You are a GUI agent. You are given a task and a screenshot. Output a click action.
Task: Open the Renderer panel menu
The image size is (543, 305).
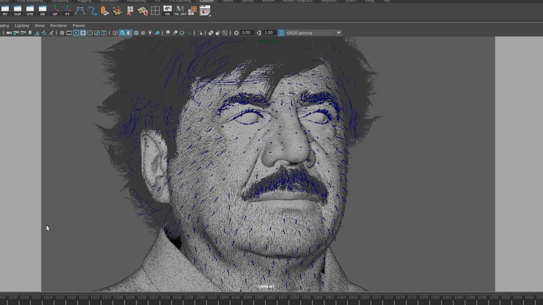[x=59, y=25]
